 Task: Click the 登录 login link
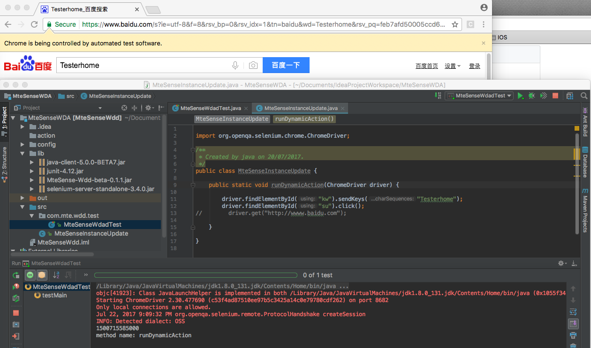click(x=475, y=66)
